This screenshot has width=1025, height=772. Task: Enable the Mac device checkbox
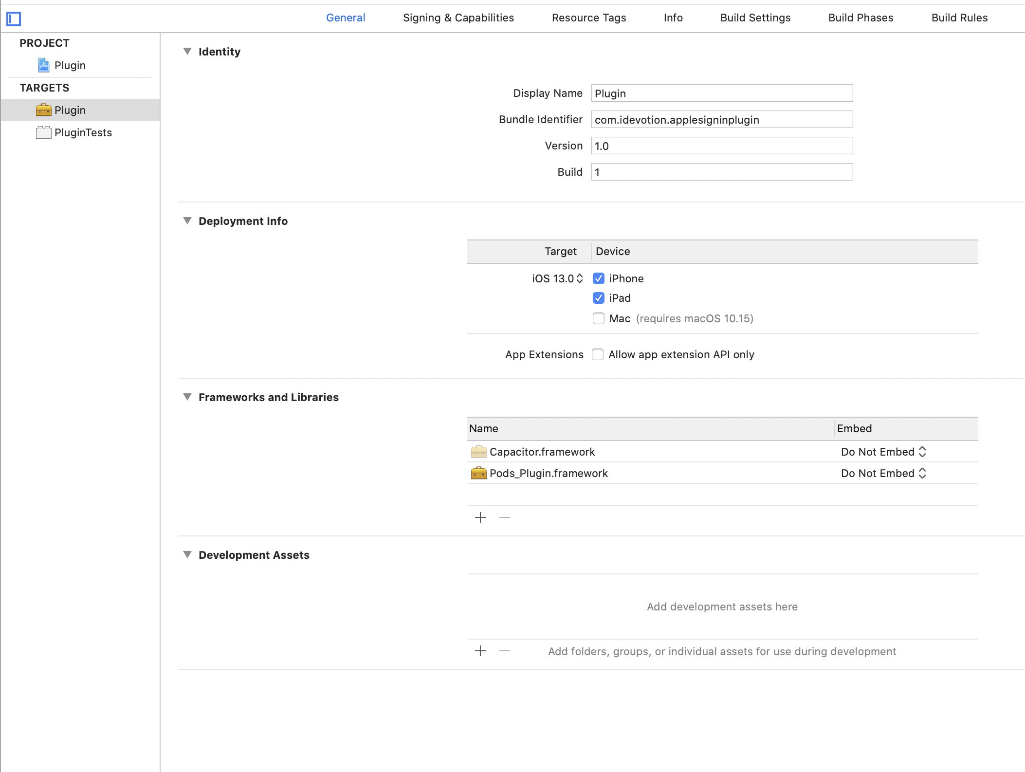(599, 318)
